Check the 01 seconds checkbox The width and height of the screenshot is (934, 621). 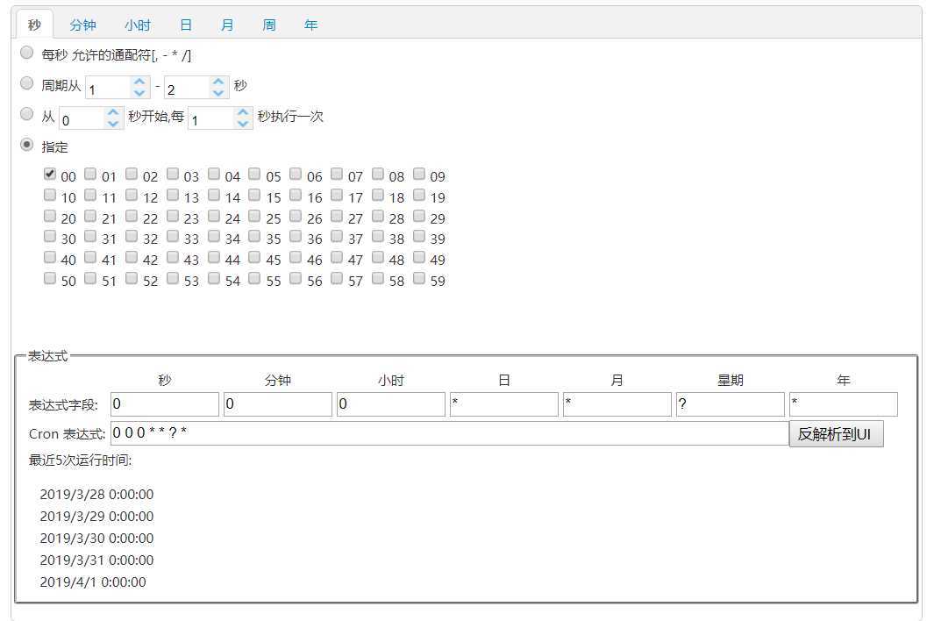click(90, 174)
